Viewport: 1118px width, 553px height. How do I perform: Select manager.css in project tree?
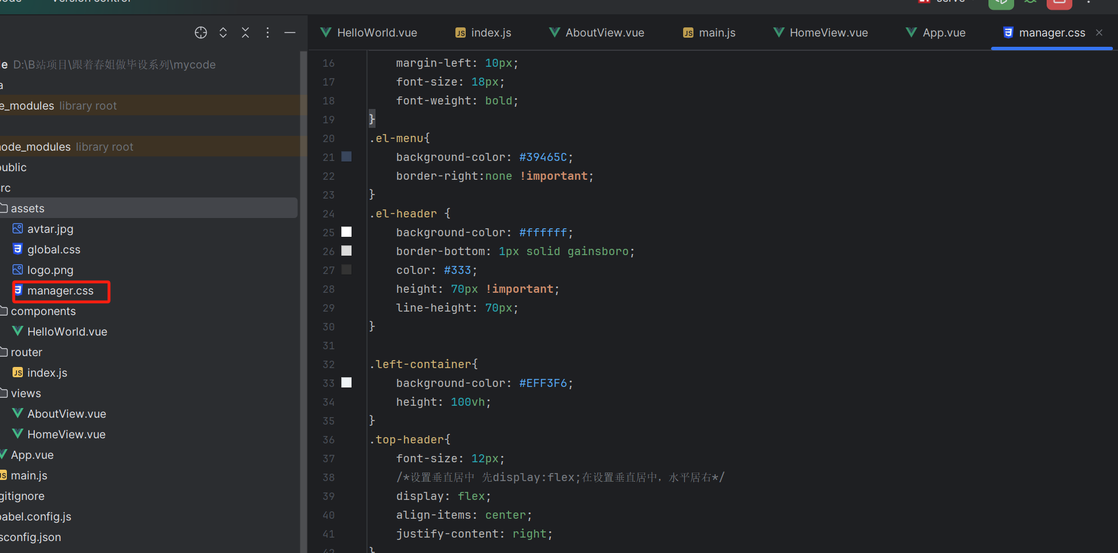(60, 290)
